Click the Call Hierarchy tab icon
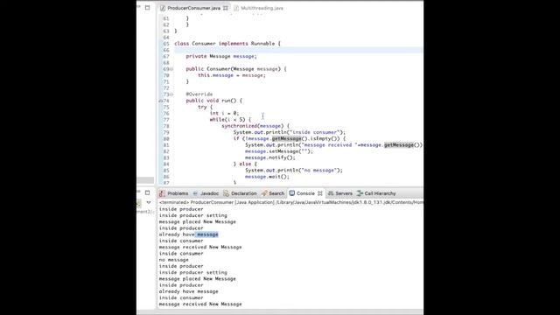560x315 pixels. pos(360,193)
